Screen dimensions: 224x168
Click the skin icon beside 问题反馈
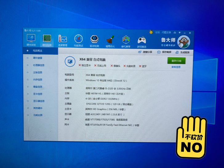[x=175, y=33]
